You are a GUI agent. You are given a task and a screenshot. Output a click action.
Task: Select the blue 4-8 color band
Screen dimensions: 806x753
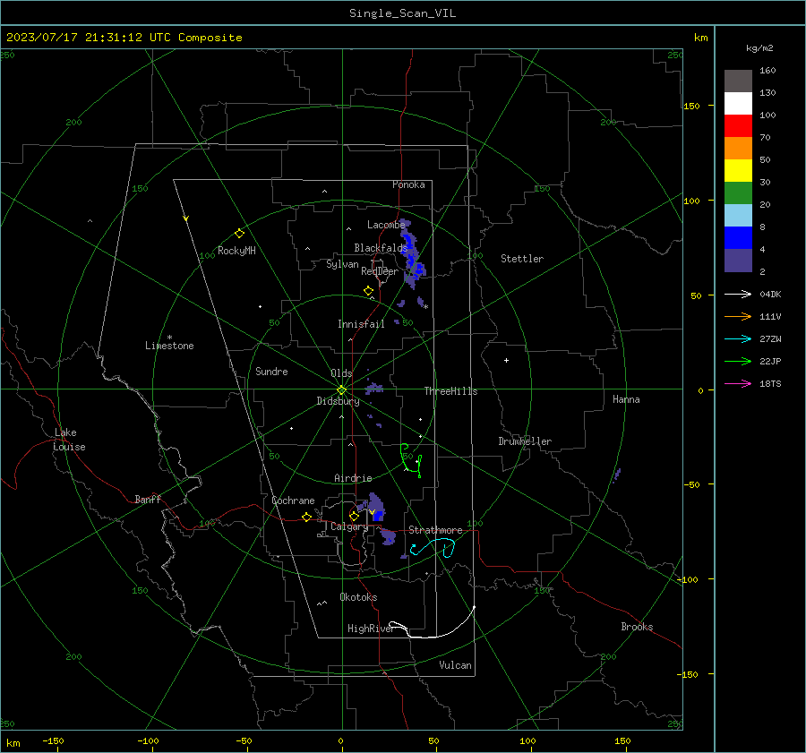[x=738, y=238]
